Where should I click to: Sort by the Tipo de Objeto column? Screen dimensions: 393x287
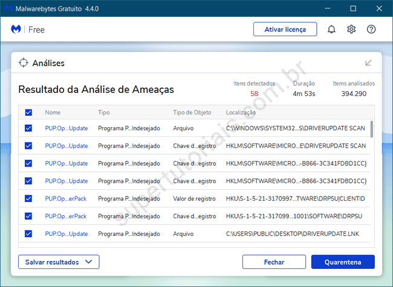(192, 113)
